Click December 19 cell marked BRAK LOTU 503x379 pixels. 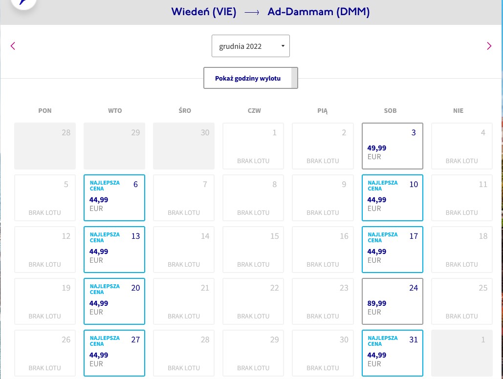tap(45, 301)
